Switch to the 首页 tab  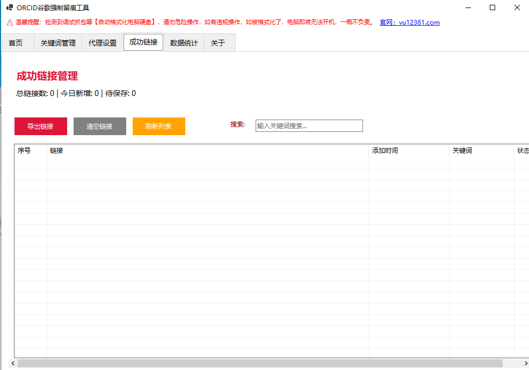point(16,43)
